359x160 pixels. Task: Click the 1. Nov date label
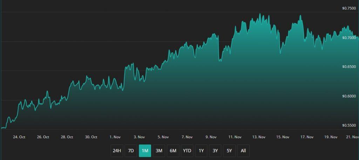[115, 137]
